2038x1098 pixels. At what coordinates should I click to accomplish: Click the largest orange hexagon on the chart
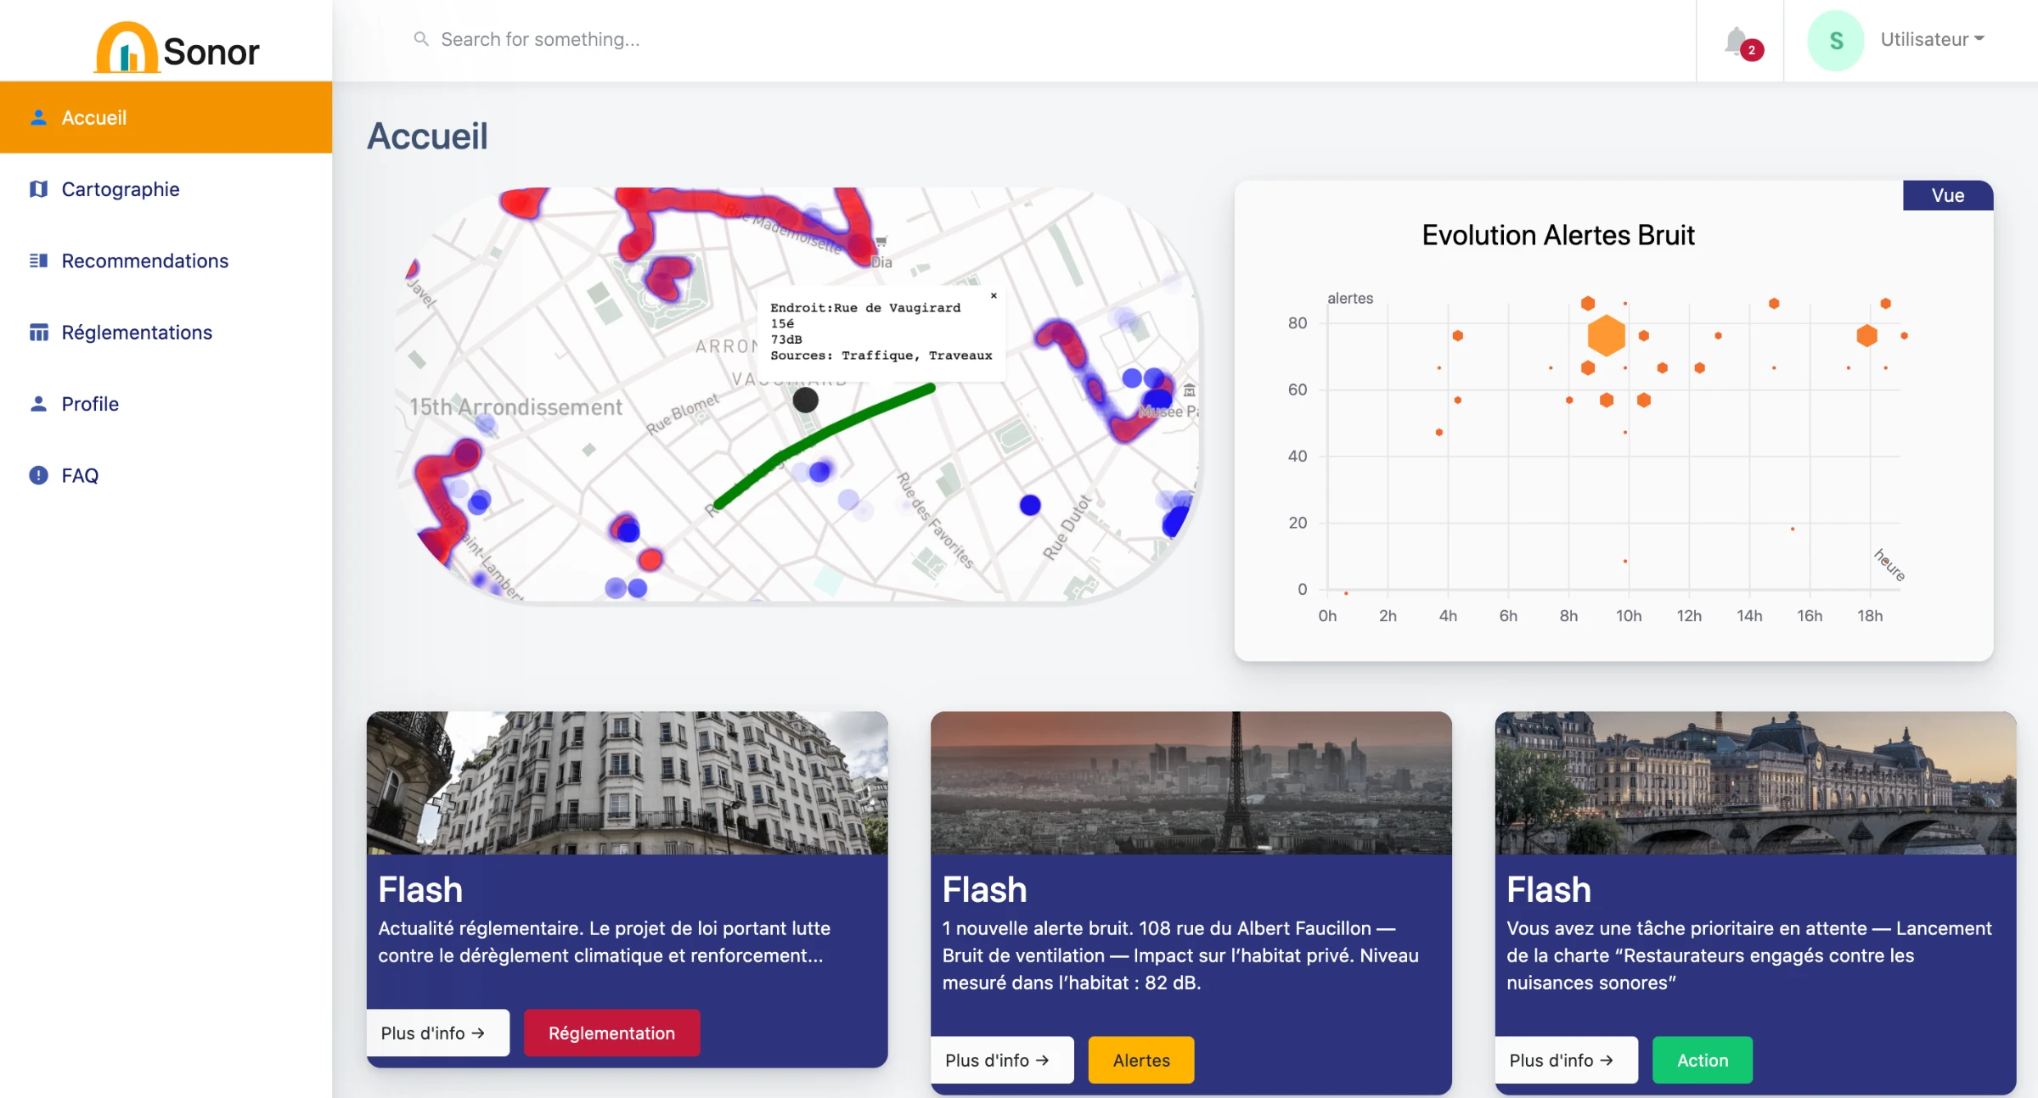pyautogui.click(x=1606, y=335)
